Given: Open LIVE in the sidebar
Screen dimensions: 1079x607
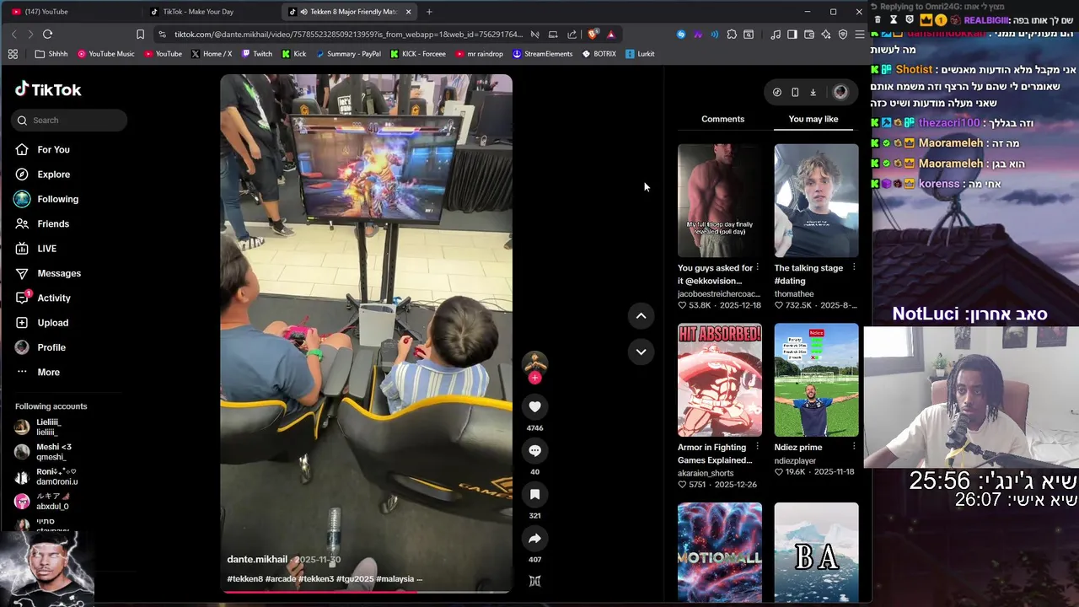Looking at the screenshot, I should click(46, 249).
